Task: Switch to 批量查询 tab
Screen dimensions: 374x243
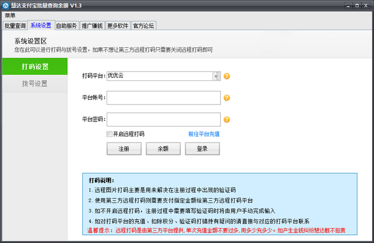Action: 15,26
